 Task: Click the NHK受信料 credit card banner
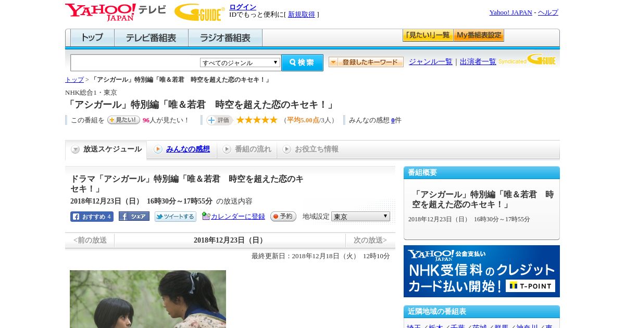click(482, 271)
